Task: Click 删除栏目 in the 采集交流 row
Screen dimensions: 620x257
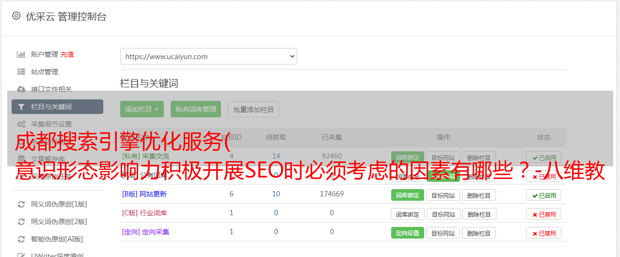Action: click(x=479, y=157)
